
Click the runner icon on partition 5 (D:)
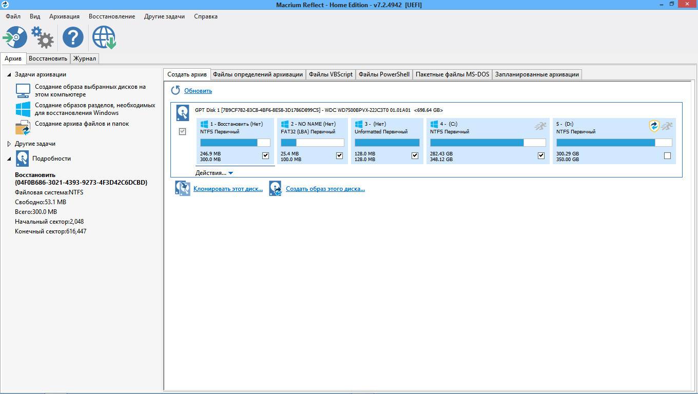(666, 126)
